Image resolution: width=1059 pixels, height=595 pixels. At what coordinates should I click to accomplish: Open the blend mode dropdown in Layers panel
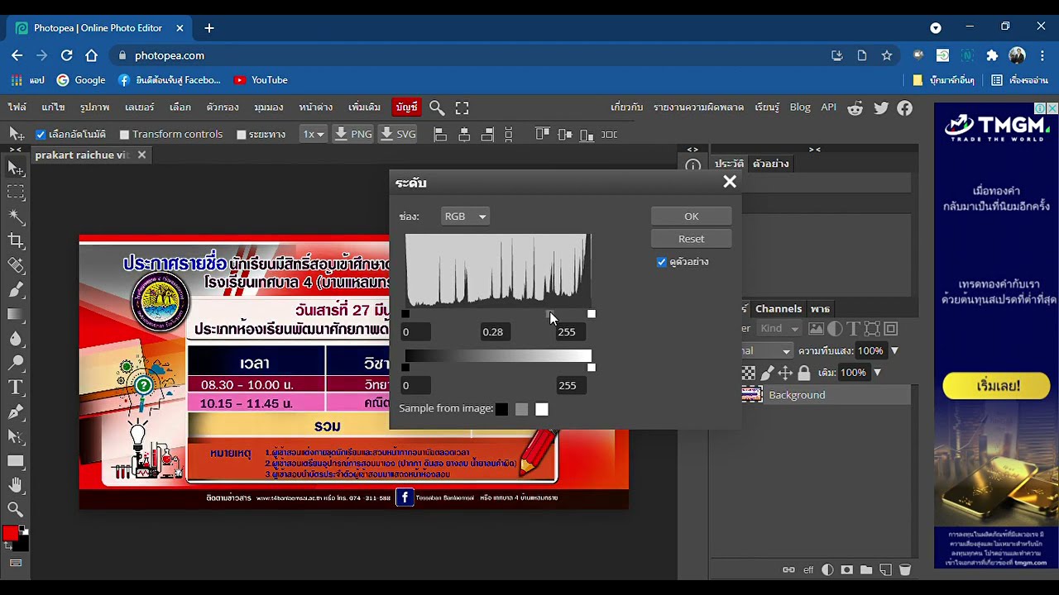coord(768,350)
